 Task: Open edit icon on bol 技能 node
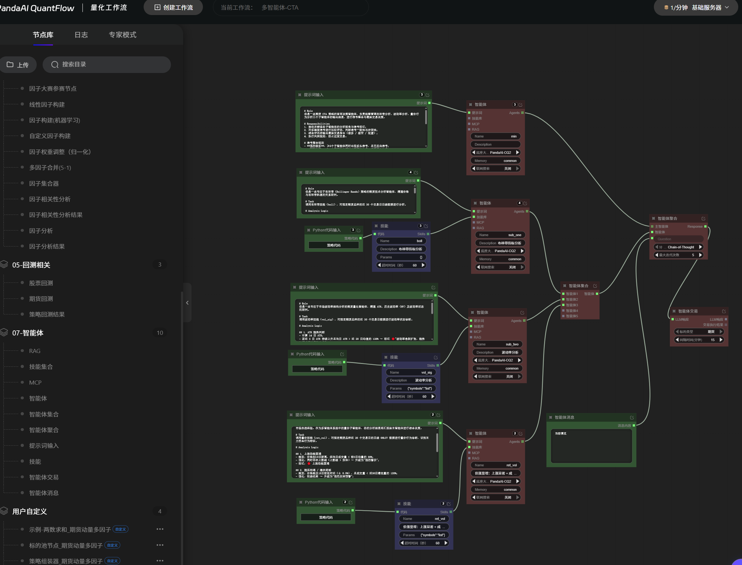pos(426,226)
